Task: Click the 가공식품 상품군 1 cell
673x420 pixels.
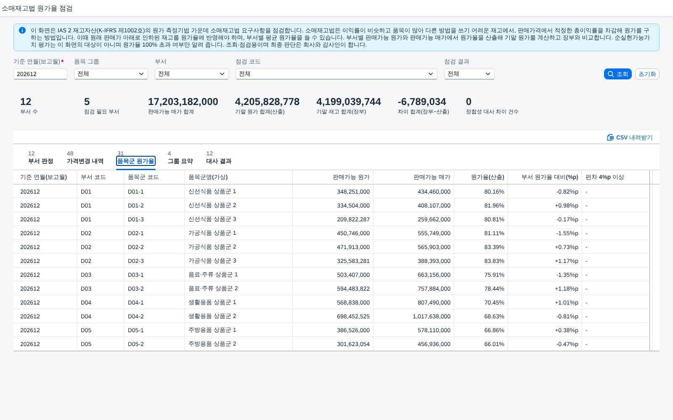Action: (x=238, y=233)
